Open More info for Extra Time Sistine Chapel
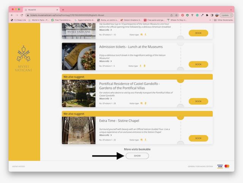The image size is (243, 183). [106, 135]
